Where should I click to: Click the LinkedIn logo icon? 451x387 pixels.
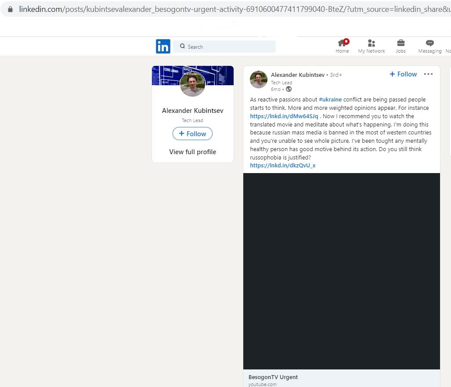pos(163,46)
